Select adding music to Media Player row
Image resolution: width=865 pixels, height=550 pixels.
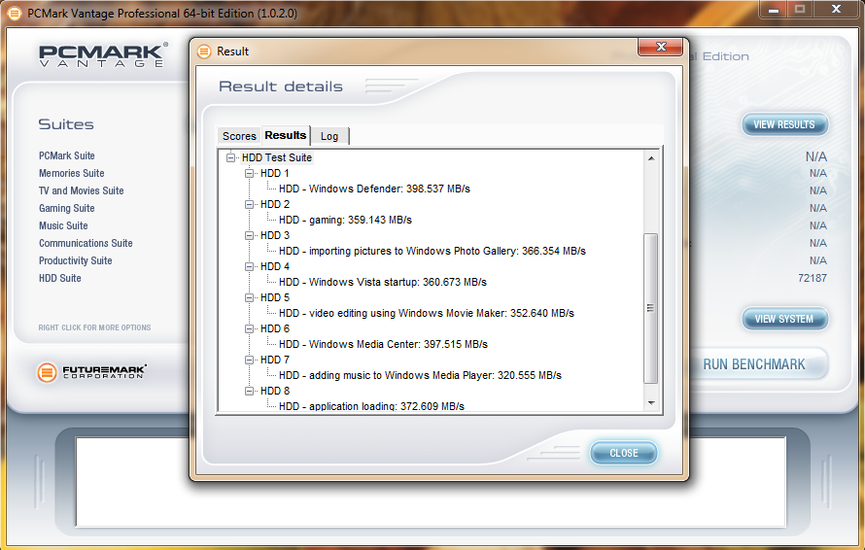point(421,375)
